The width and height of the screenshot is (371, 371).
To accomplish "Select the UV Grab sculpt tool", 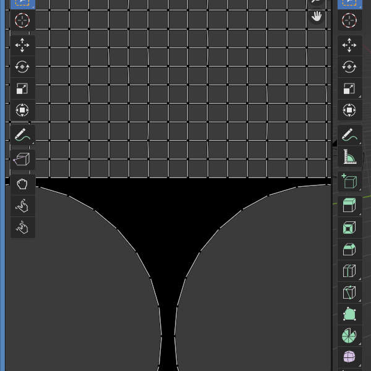I will 22,184.
